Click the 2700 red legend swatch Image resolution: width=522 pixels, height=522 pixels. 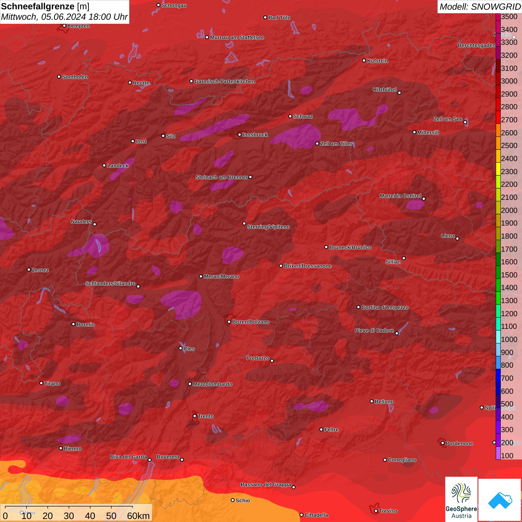[498, 117]
